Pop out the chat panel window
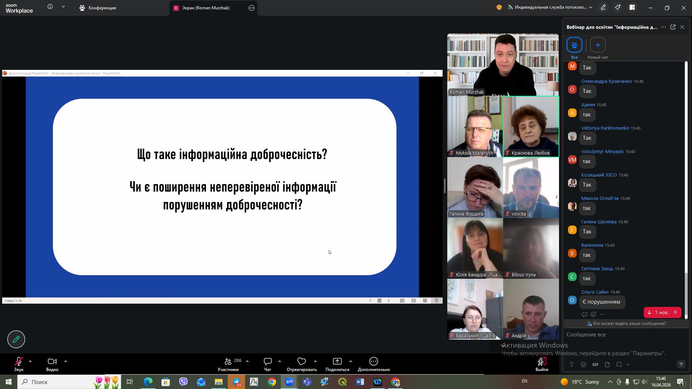Image resolution: width=692 pixels, height=389 pixels. (x=673, y=27)
